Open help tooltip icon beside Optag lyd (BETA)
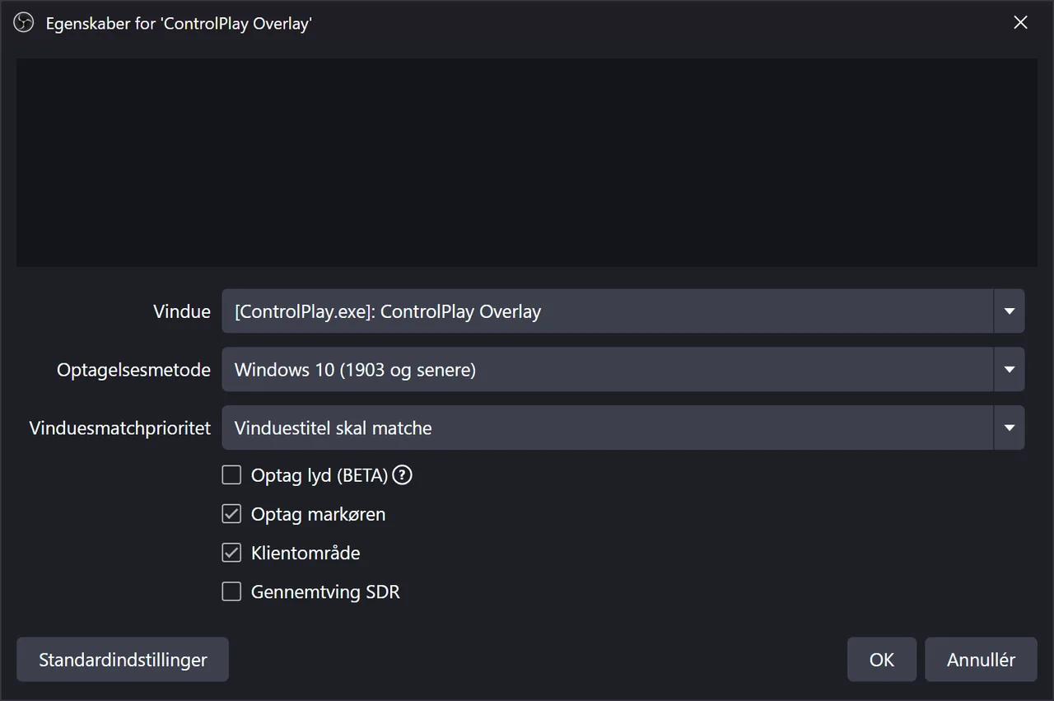 point(402,475)
